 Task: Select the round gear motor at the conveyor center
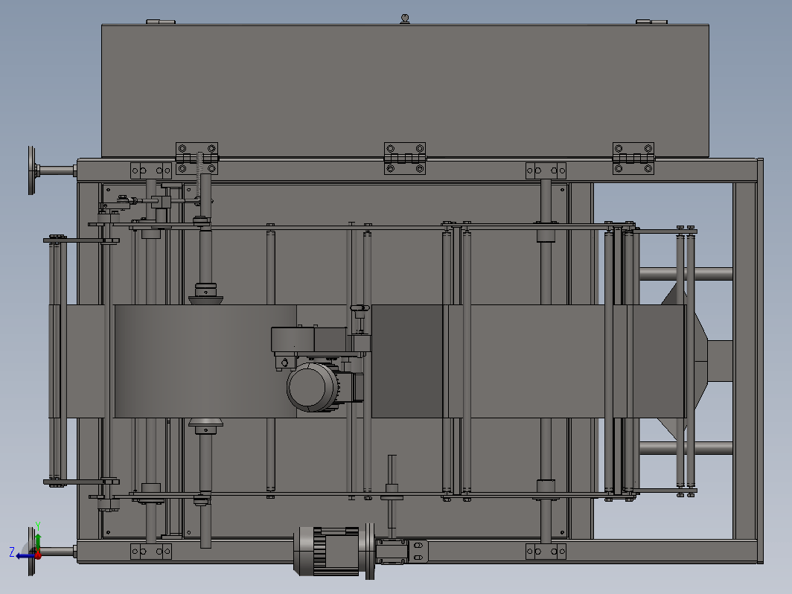click(313, 387)
